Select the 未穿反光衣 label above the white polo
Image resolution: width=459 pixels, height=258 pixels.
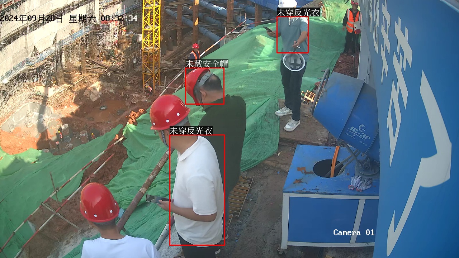(x=191, y=131)
